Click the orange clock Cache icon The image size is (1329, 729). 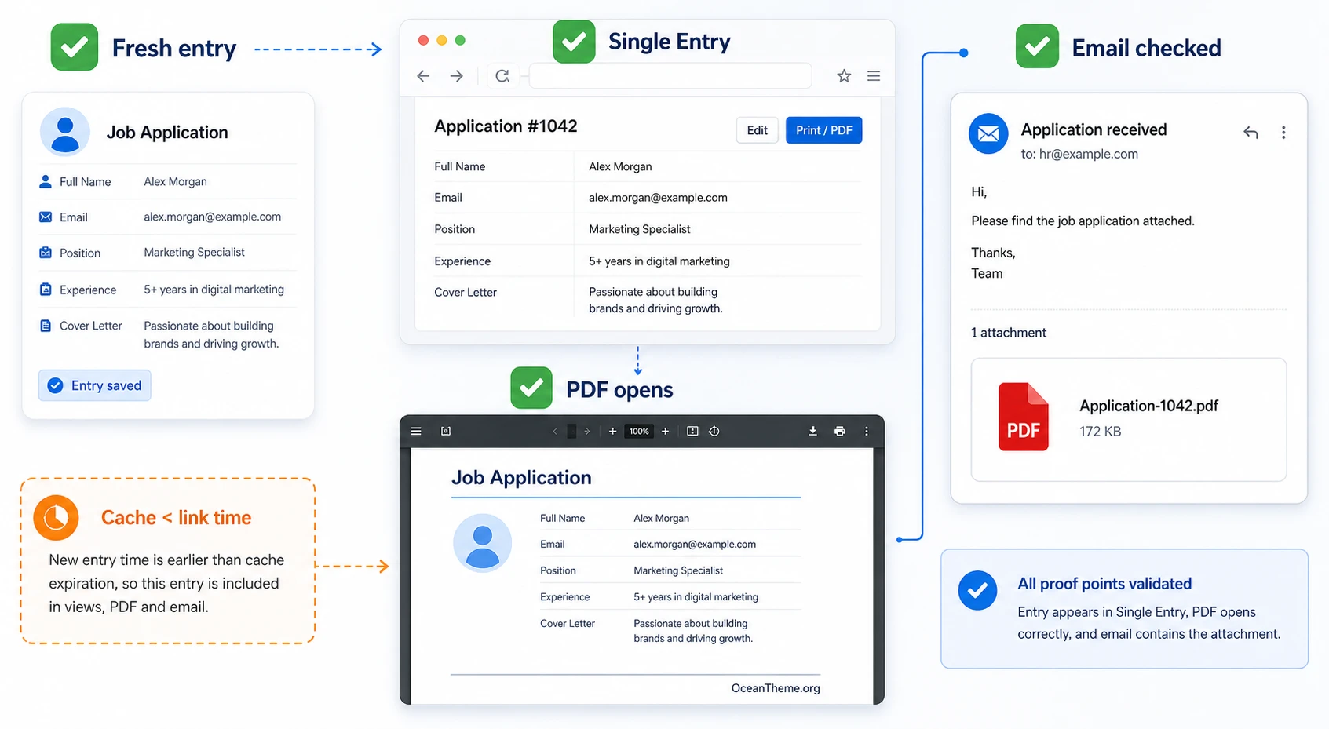(56, 518)
